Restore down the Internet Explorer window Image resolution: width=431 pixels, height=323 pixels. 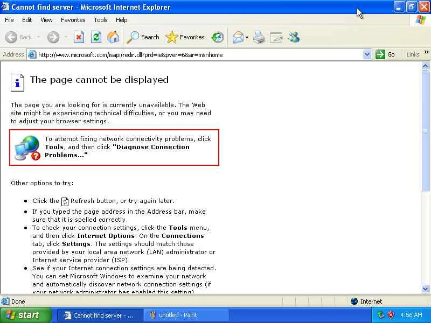pyautogui.click(x=411, y=6)
